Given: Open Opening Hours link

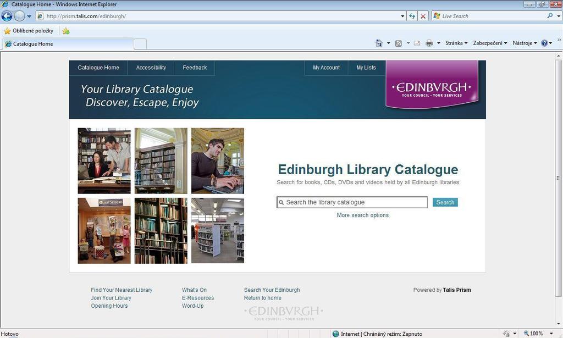Looking at the screenshot, I should 109,306.
